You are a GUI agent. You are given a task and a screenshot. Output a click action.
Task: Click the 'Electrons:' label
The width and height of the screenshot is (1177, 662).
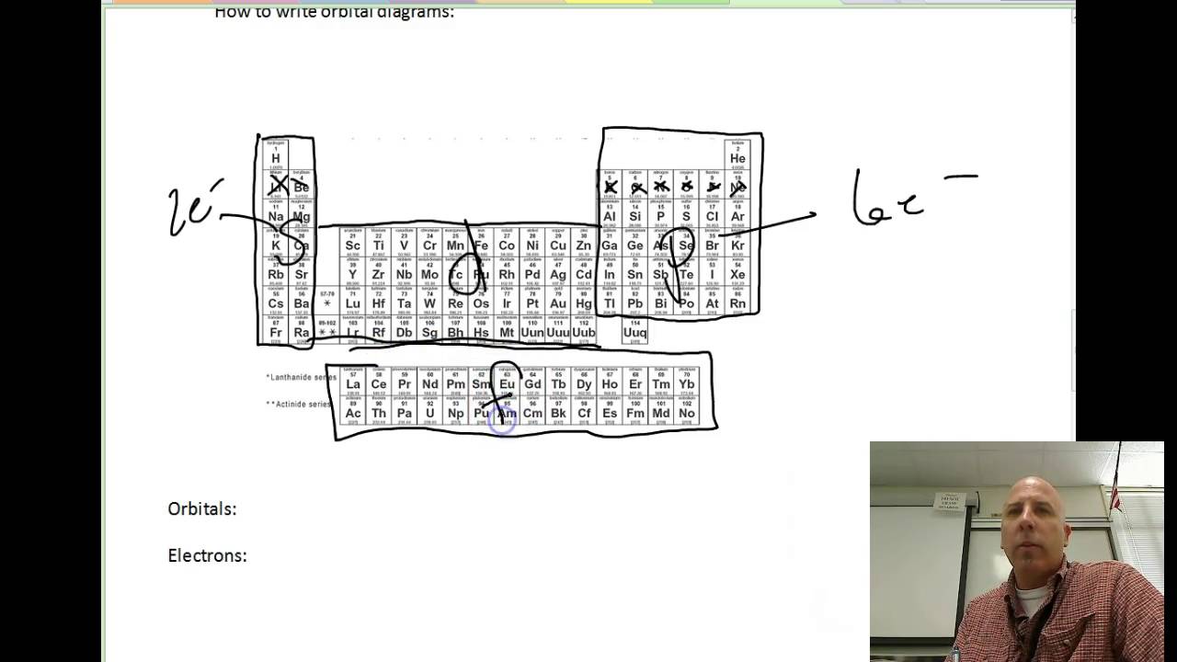[x=207, y=555]
